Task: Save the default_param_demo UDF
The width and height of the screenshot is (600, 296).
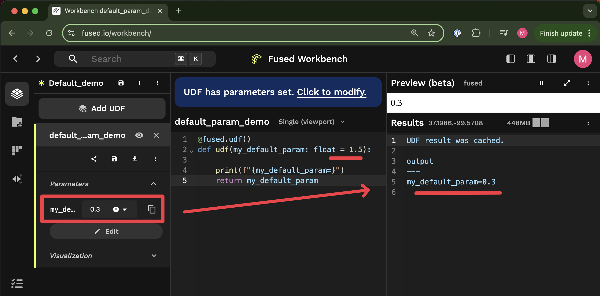Action: pyautogui.click(x=114, y=159)
